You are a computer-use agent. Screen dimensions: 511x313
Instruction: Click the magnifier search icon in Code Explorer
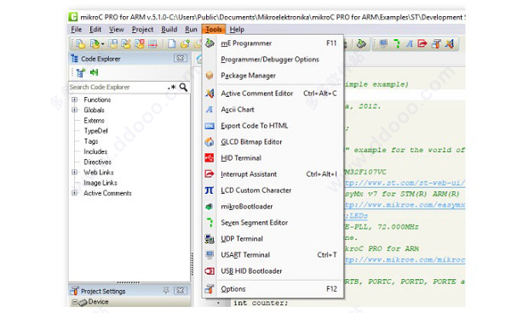(x=183, y=88)
